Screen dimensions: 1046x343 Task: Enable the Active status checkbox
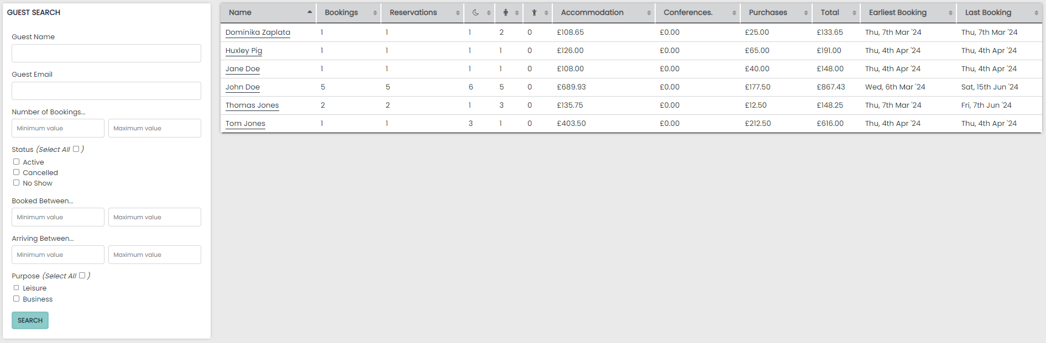(17, 162)
